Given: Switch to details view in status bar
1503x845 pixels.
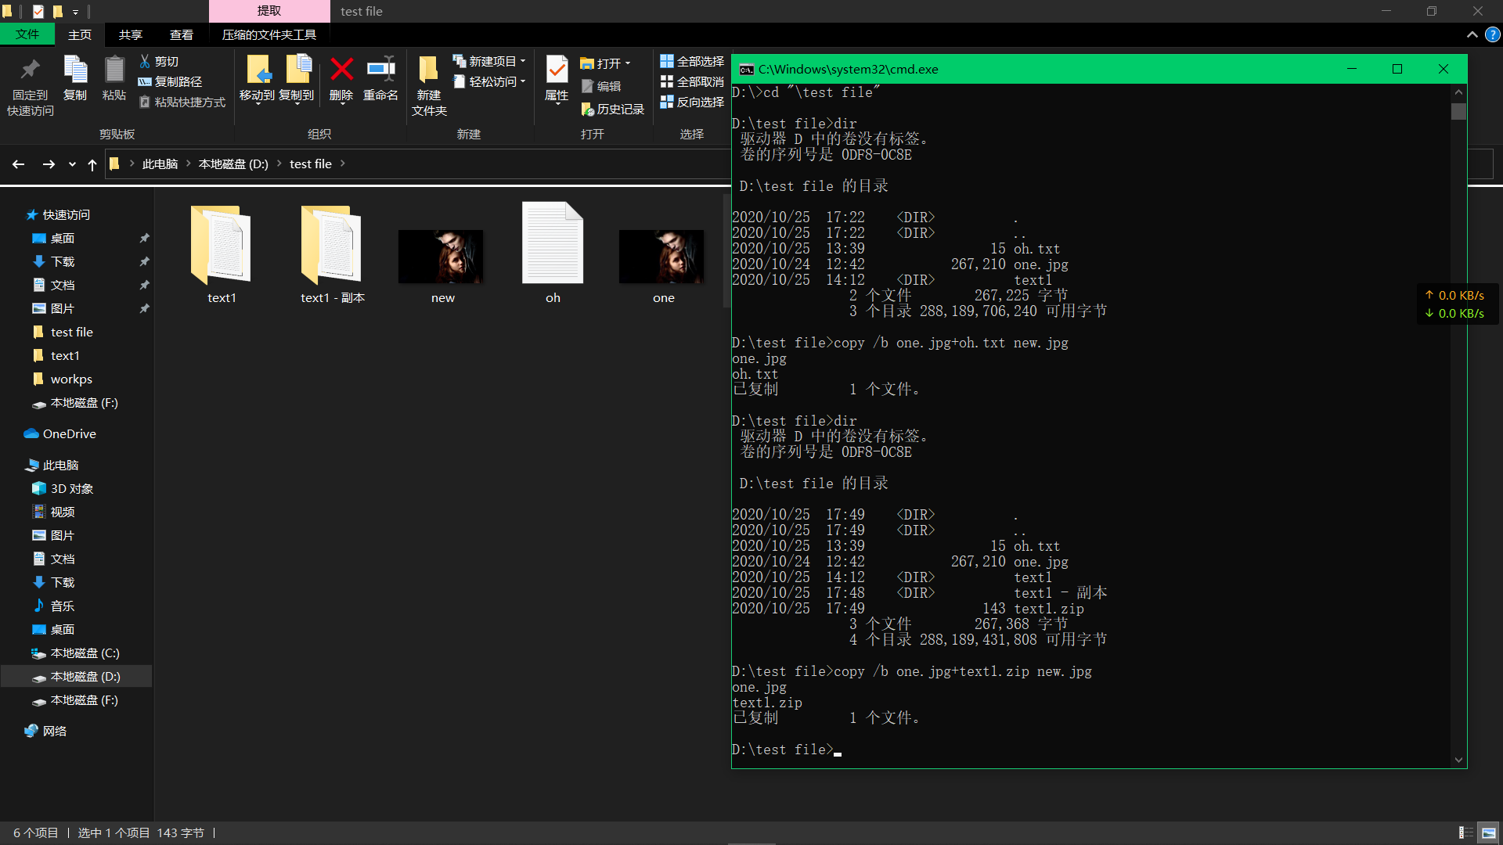Looking at the screenshot, I should tap(1465, 832).
